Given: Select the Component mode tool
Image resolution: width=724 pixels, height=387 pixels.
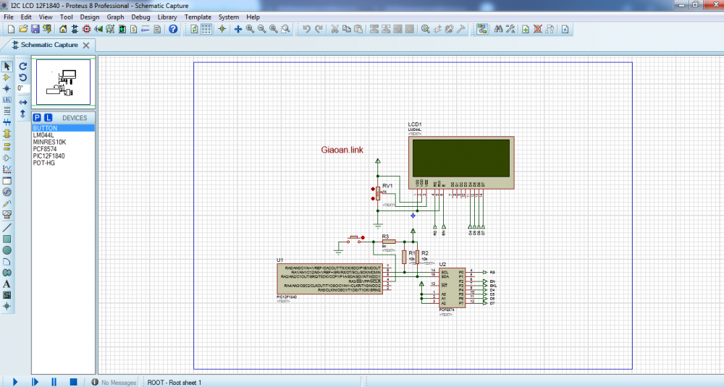Looking at the screenshot, I should [x=7, y=77].
